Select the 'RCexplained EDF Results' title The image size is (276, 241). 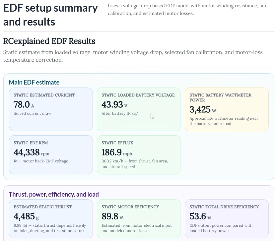click(49, 41)
